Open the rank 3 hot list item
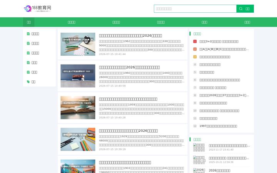Image resolution: width=277 pixels, height=173 pixels. [x=215, y=57]
